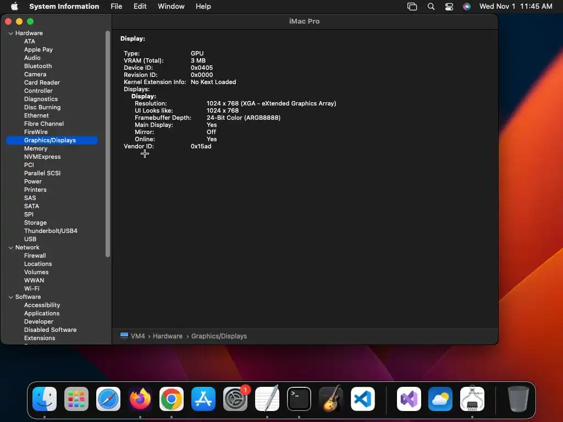Select Firewall under Network
The height and width of the screenshot is (422, 563).
(35, 256)
